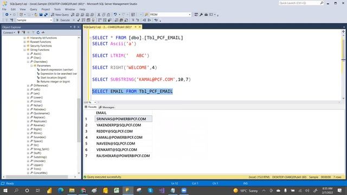Switch to the Results tab

[x=91, y=107]
